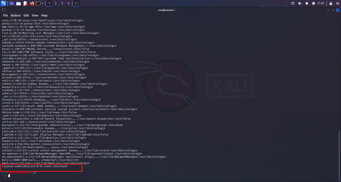Screen dimensions: 341x182
Task: Select the terminal window button in taskbar
Action: 77,3
